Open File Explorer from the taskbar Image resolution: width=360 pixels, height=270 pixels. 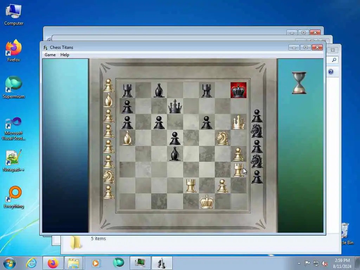(73, 263)
